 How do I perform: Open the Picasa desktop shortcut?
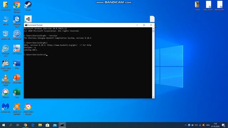pos(6,93)
